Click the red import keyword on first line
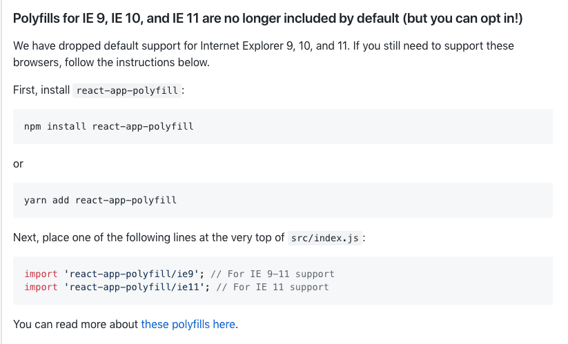 41,274
